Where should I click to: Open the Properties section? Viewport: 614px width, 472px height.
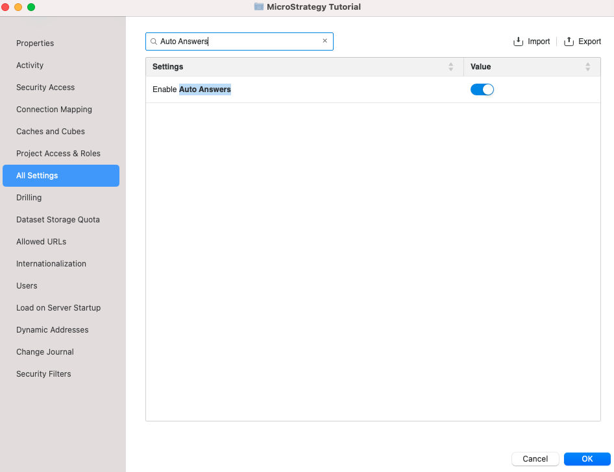35,43
